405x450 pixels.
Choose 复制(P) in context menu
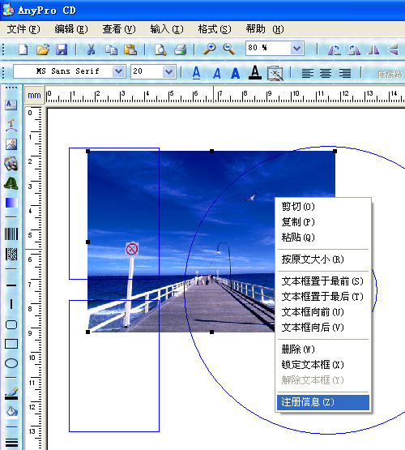(x=323, y=222)
